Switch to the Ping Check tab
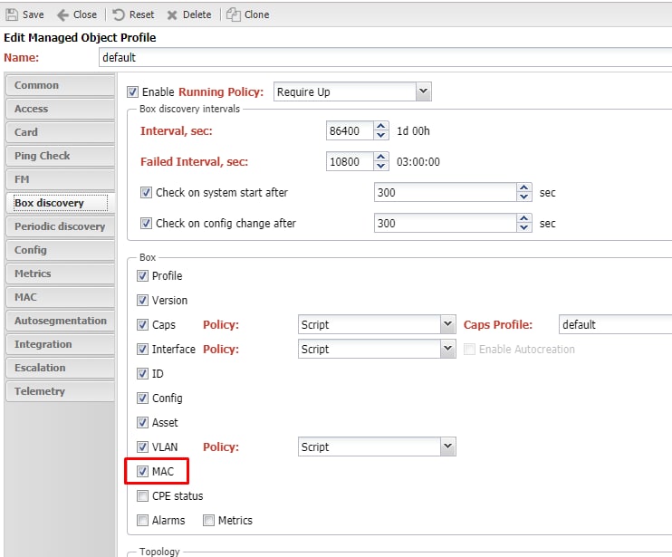 61,156
